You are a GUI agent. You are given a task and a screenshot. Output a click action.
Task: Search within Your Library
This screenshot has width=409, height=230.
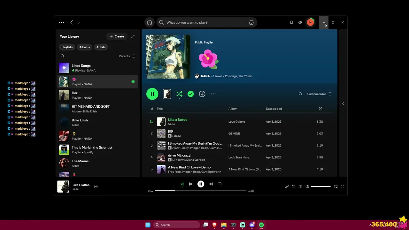coord(62,56)
